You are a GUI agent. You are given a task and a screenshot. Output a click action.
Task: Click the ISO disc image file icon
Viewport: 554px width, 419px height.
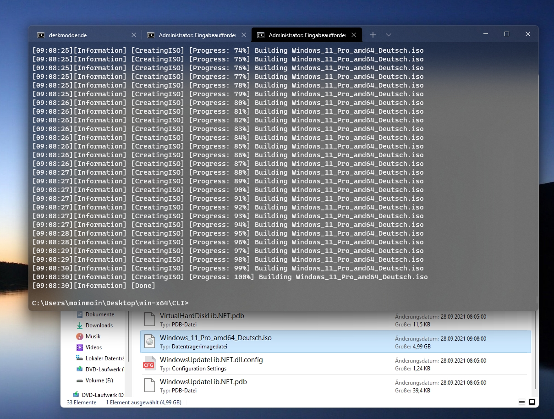click(149, 342)
